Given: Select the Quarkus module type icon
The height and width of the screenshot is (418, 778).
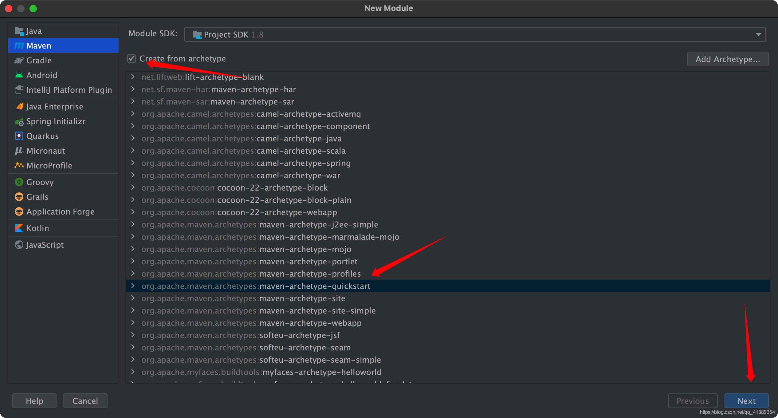Looking at the screenshot, I should tap(19, 136).
